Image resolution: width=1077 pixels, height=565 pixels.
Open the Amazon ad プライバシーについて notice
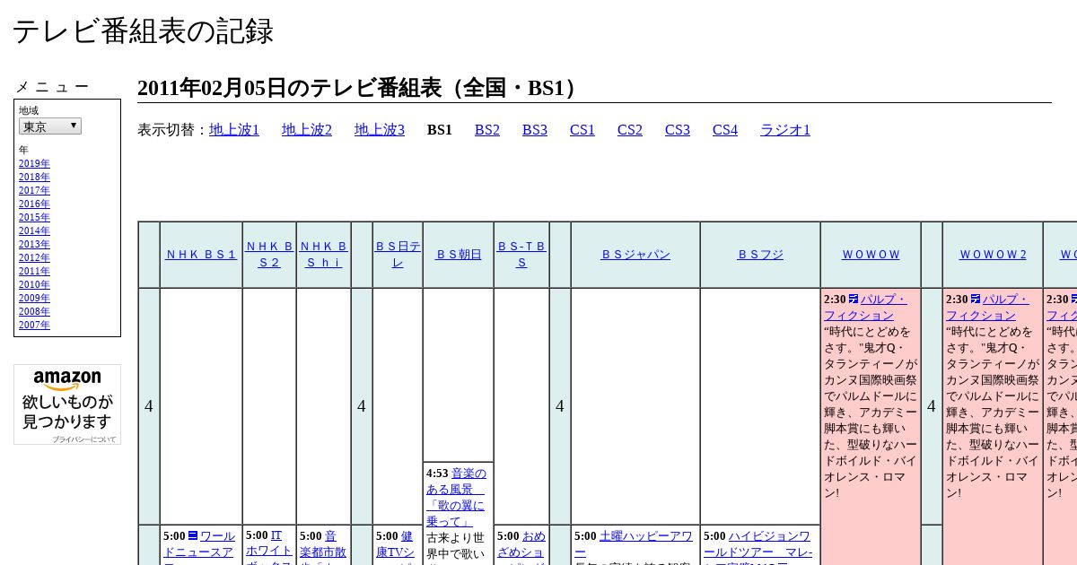pyautogui.click(x=83, y=439)
